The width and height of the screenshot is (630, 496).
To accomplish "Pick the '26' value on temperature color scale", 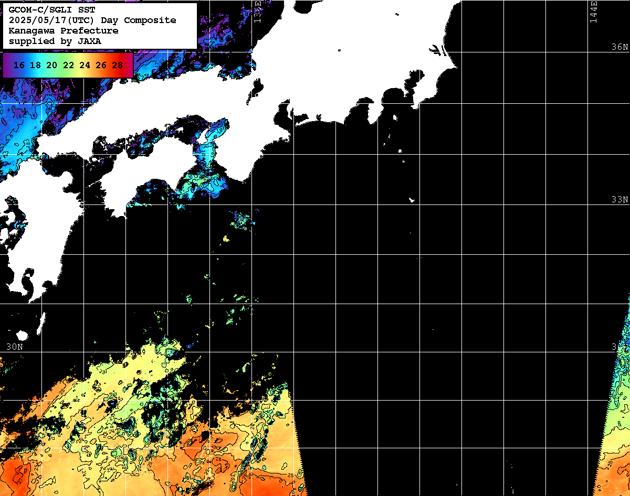I will point(101,65).
